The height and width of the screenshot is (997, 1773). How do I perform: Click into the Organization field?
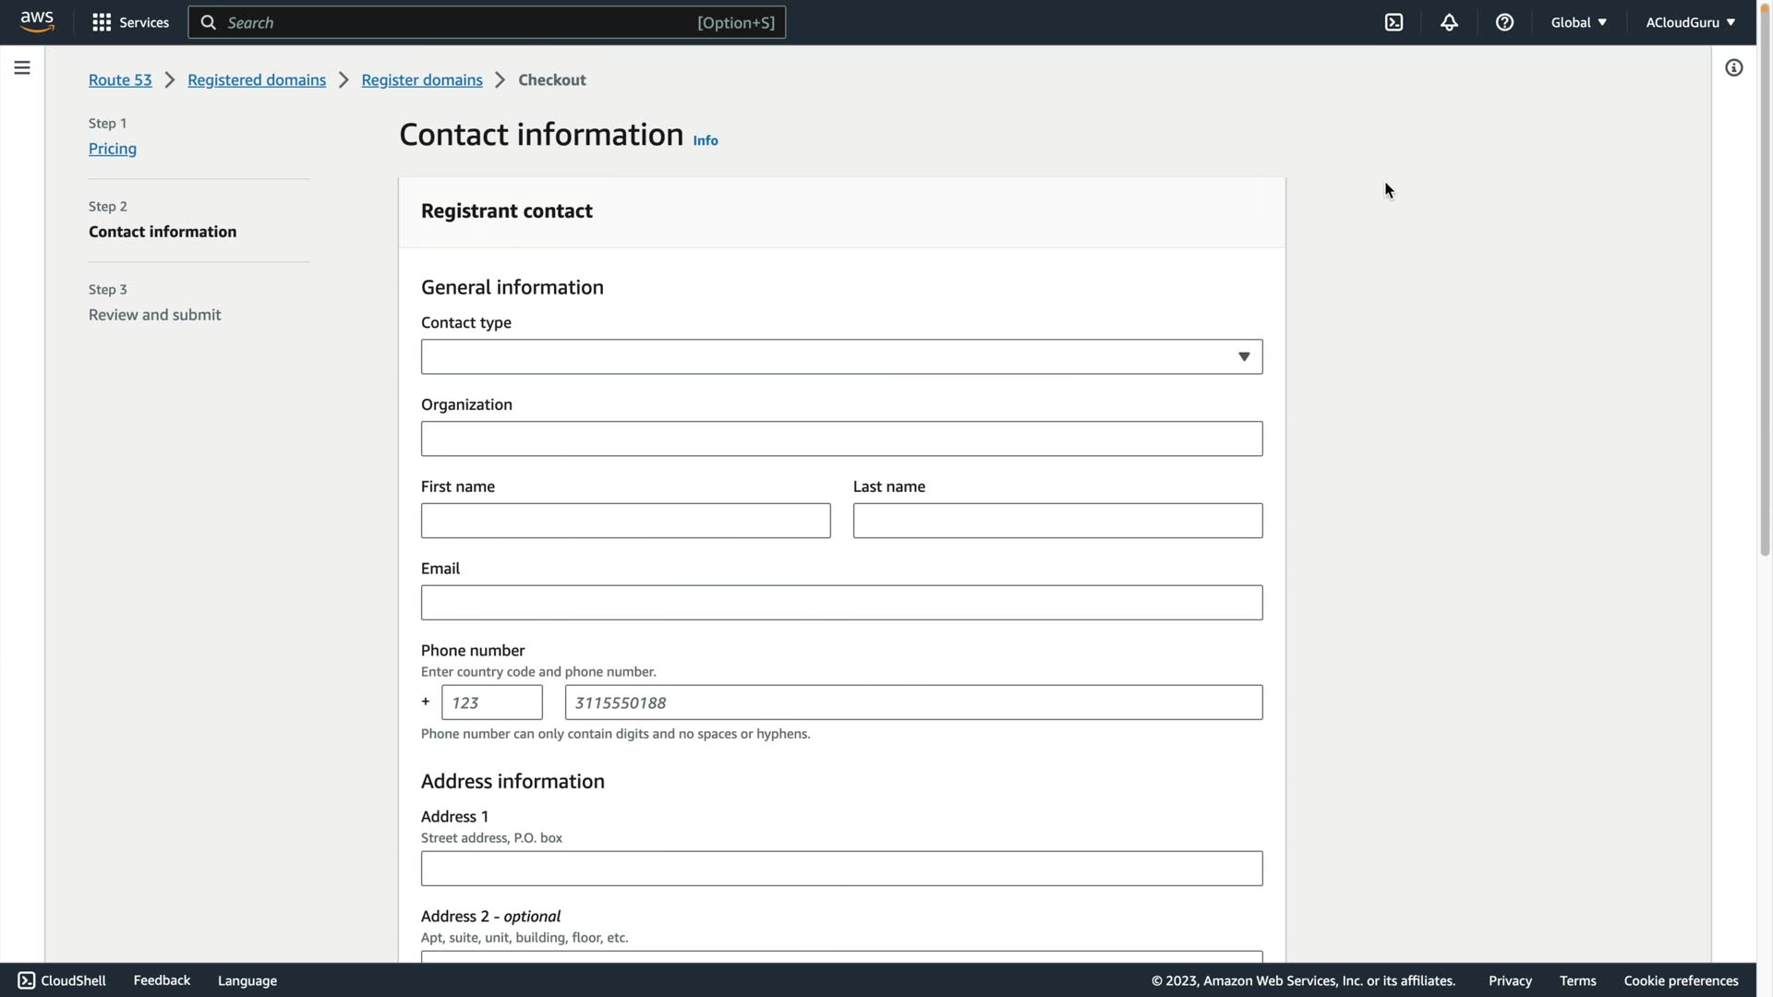[841, 438]
